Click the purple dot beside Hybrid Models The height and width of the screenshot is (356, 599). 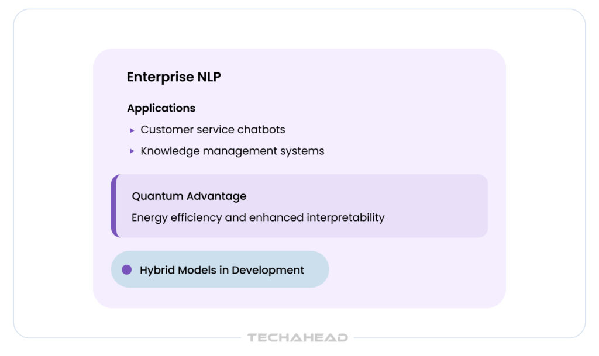click(x=126, y=269)
